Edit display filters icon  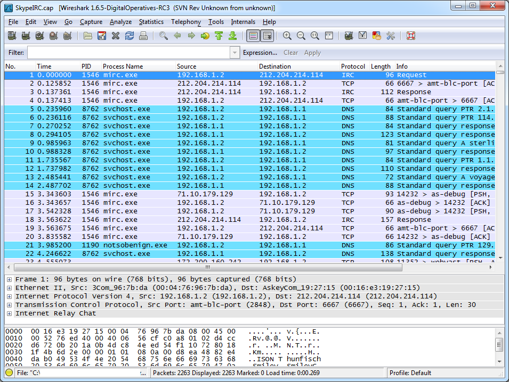362,36
